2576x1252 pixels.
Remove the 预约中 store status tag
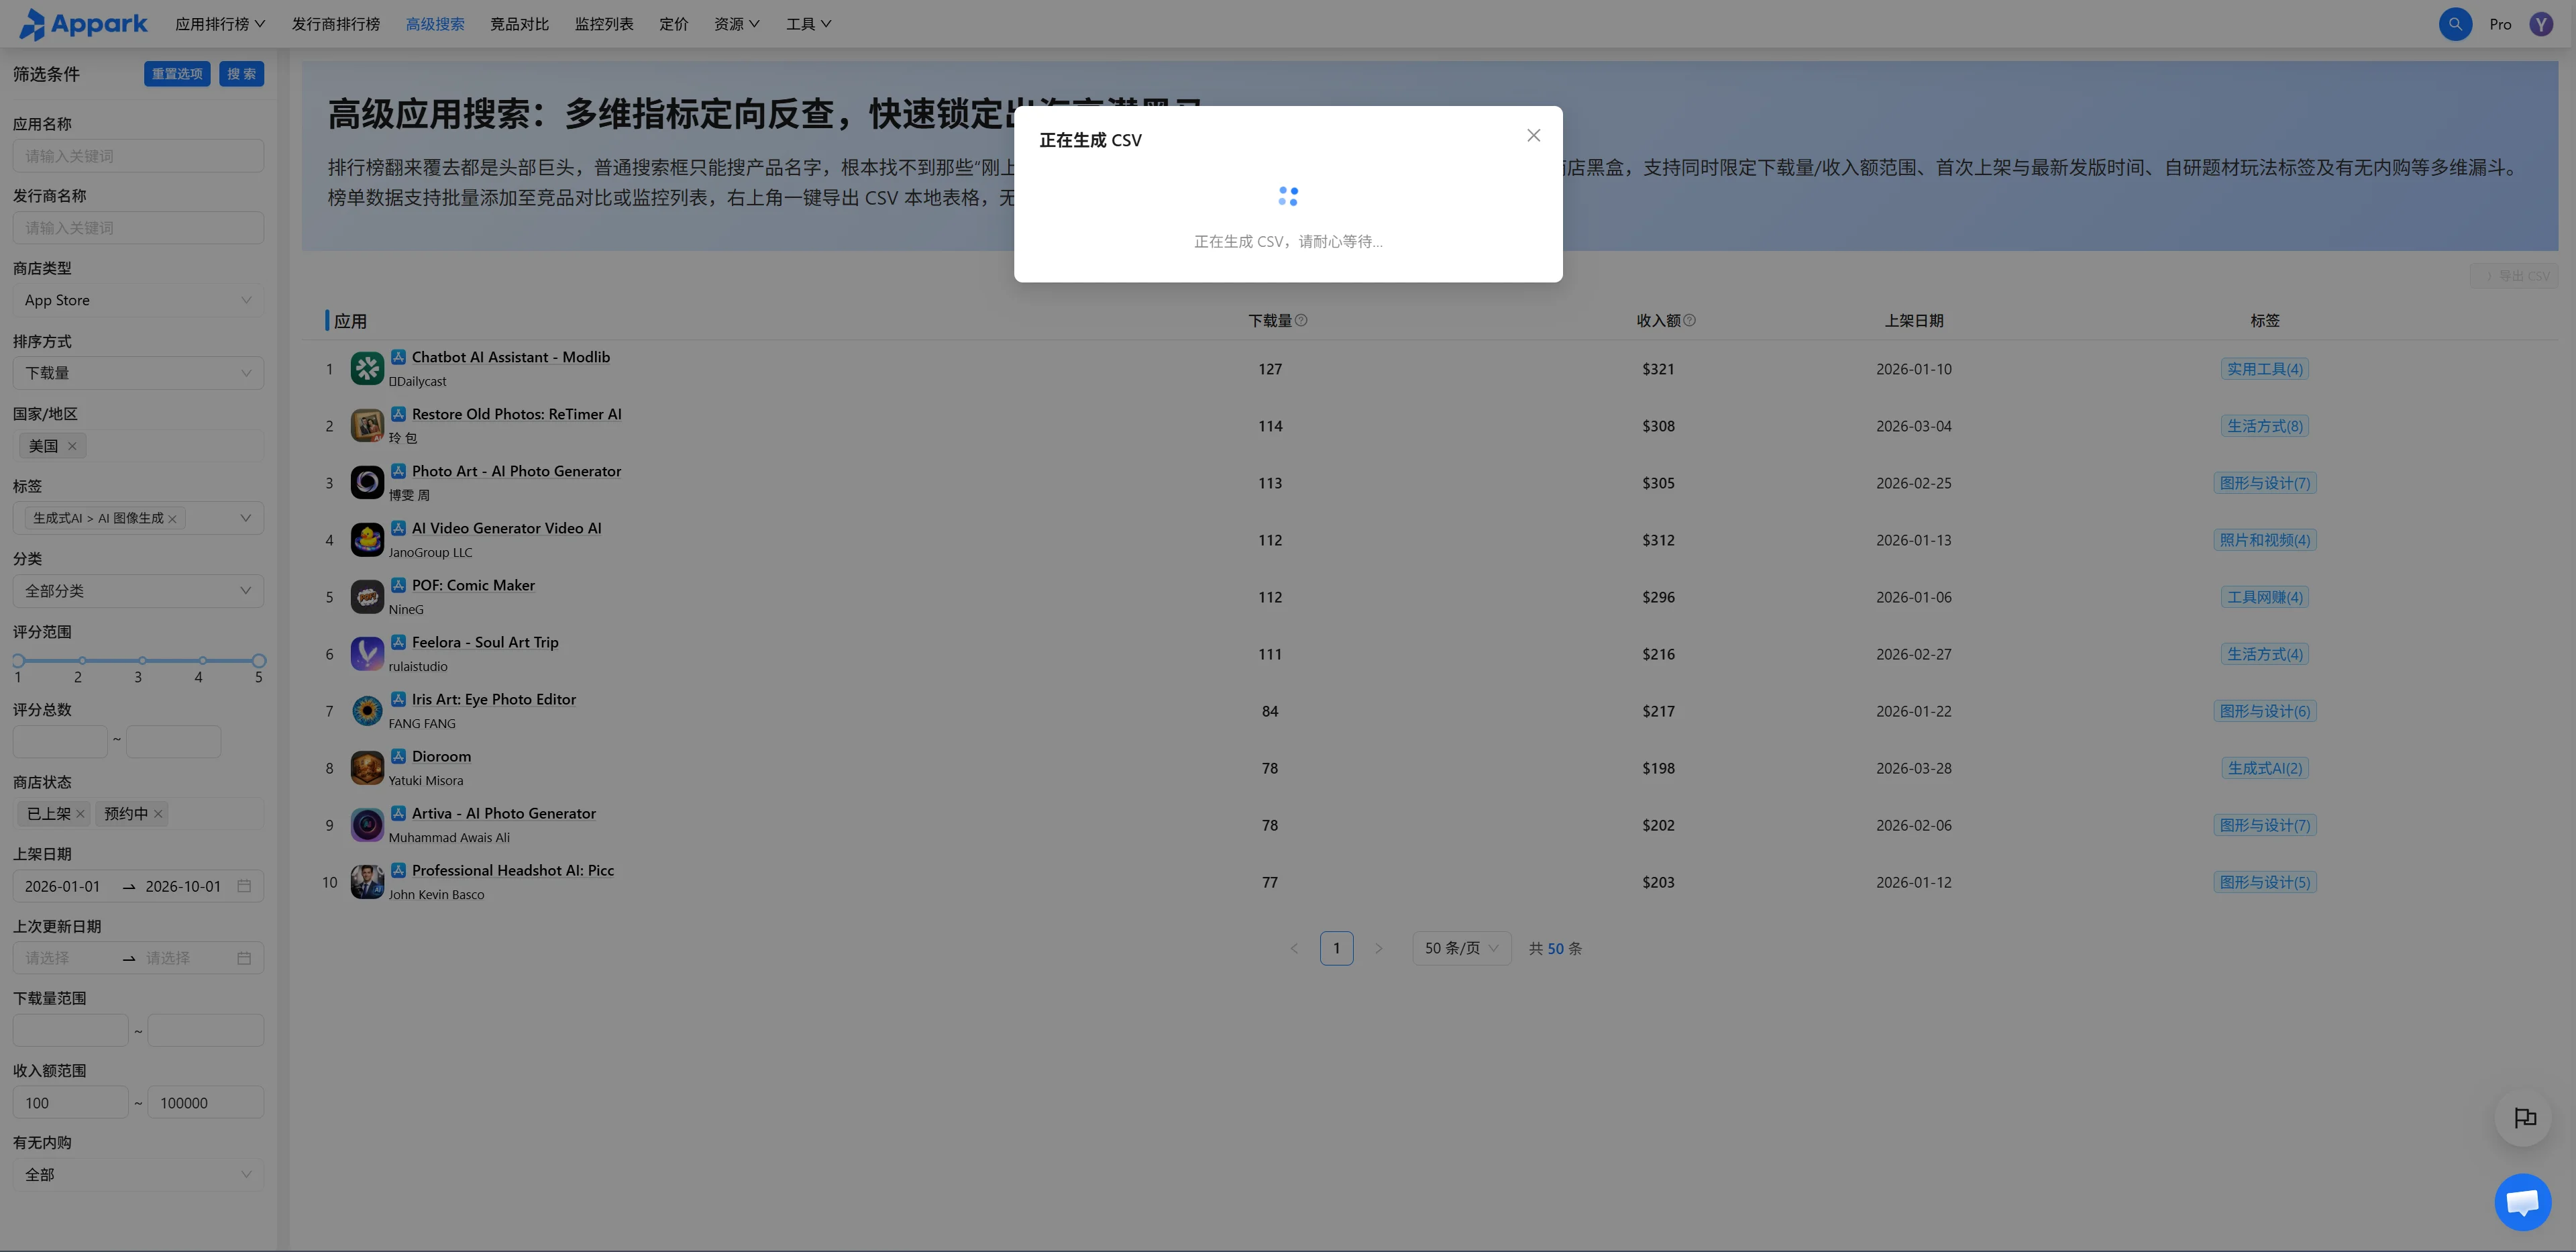tap(158, 814)
